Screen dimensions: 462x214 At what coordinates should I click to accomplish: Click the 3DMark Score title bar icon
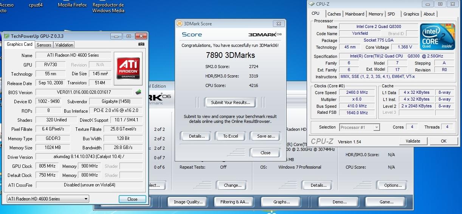[180, 23]
